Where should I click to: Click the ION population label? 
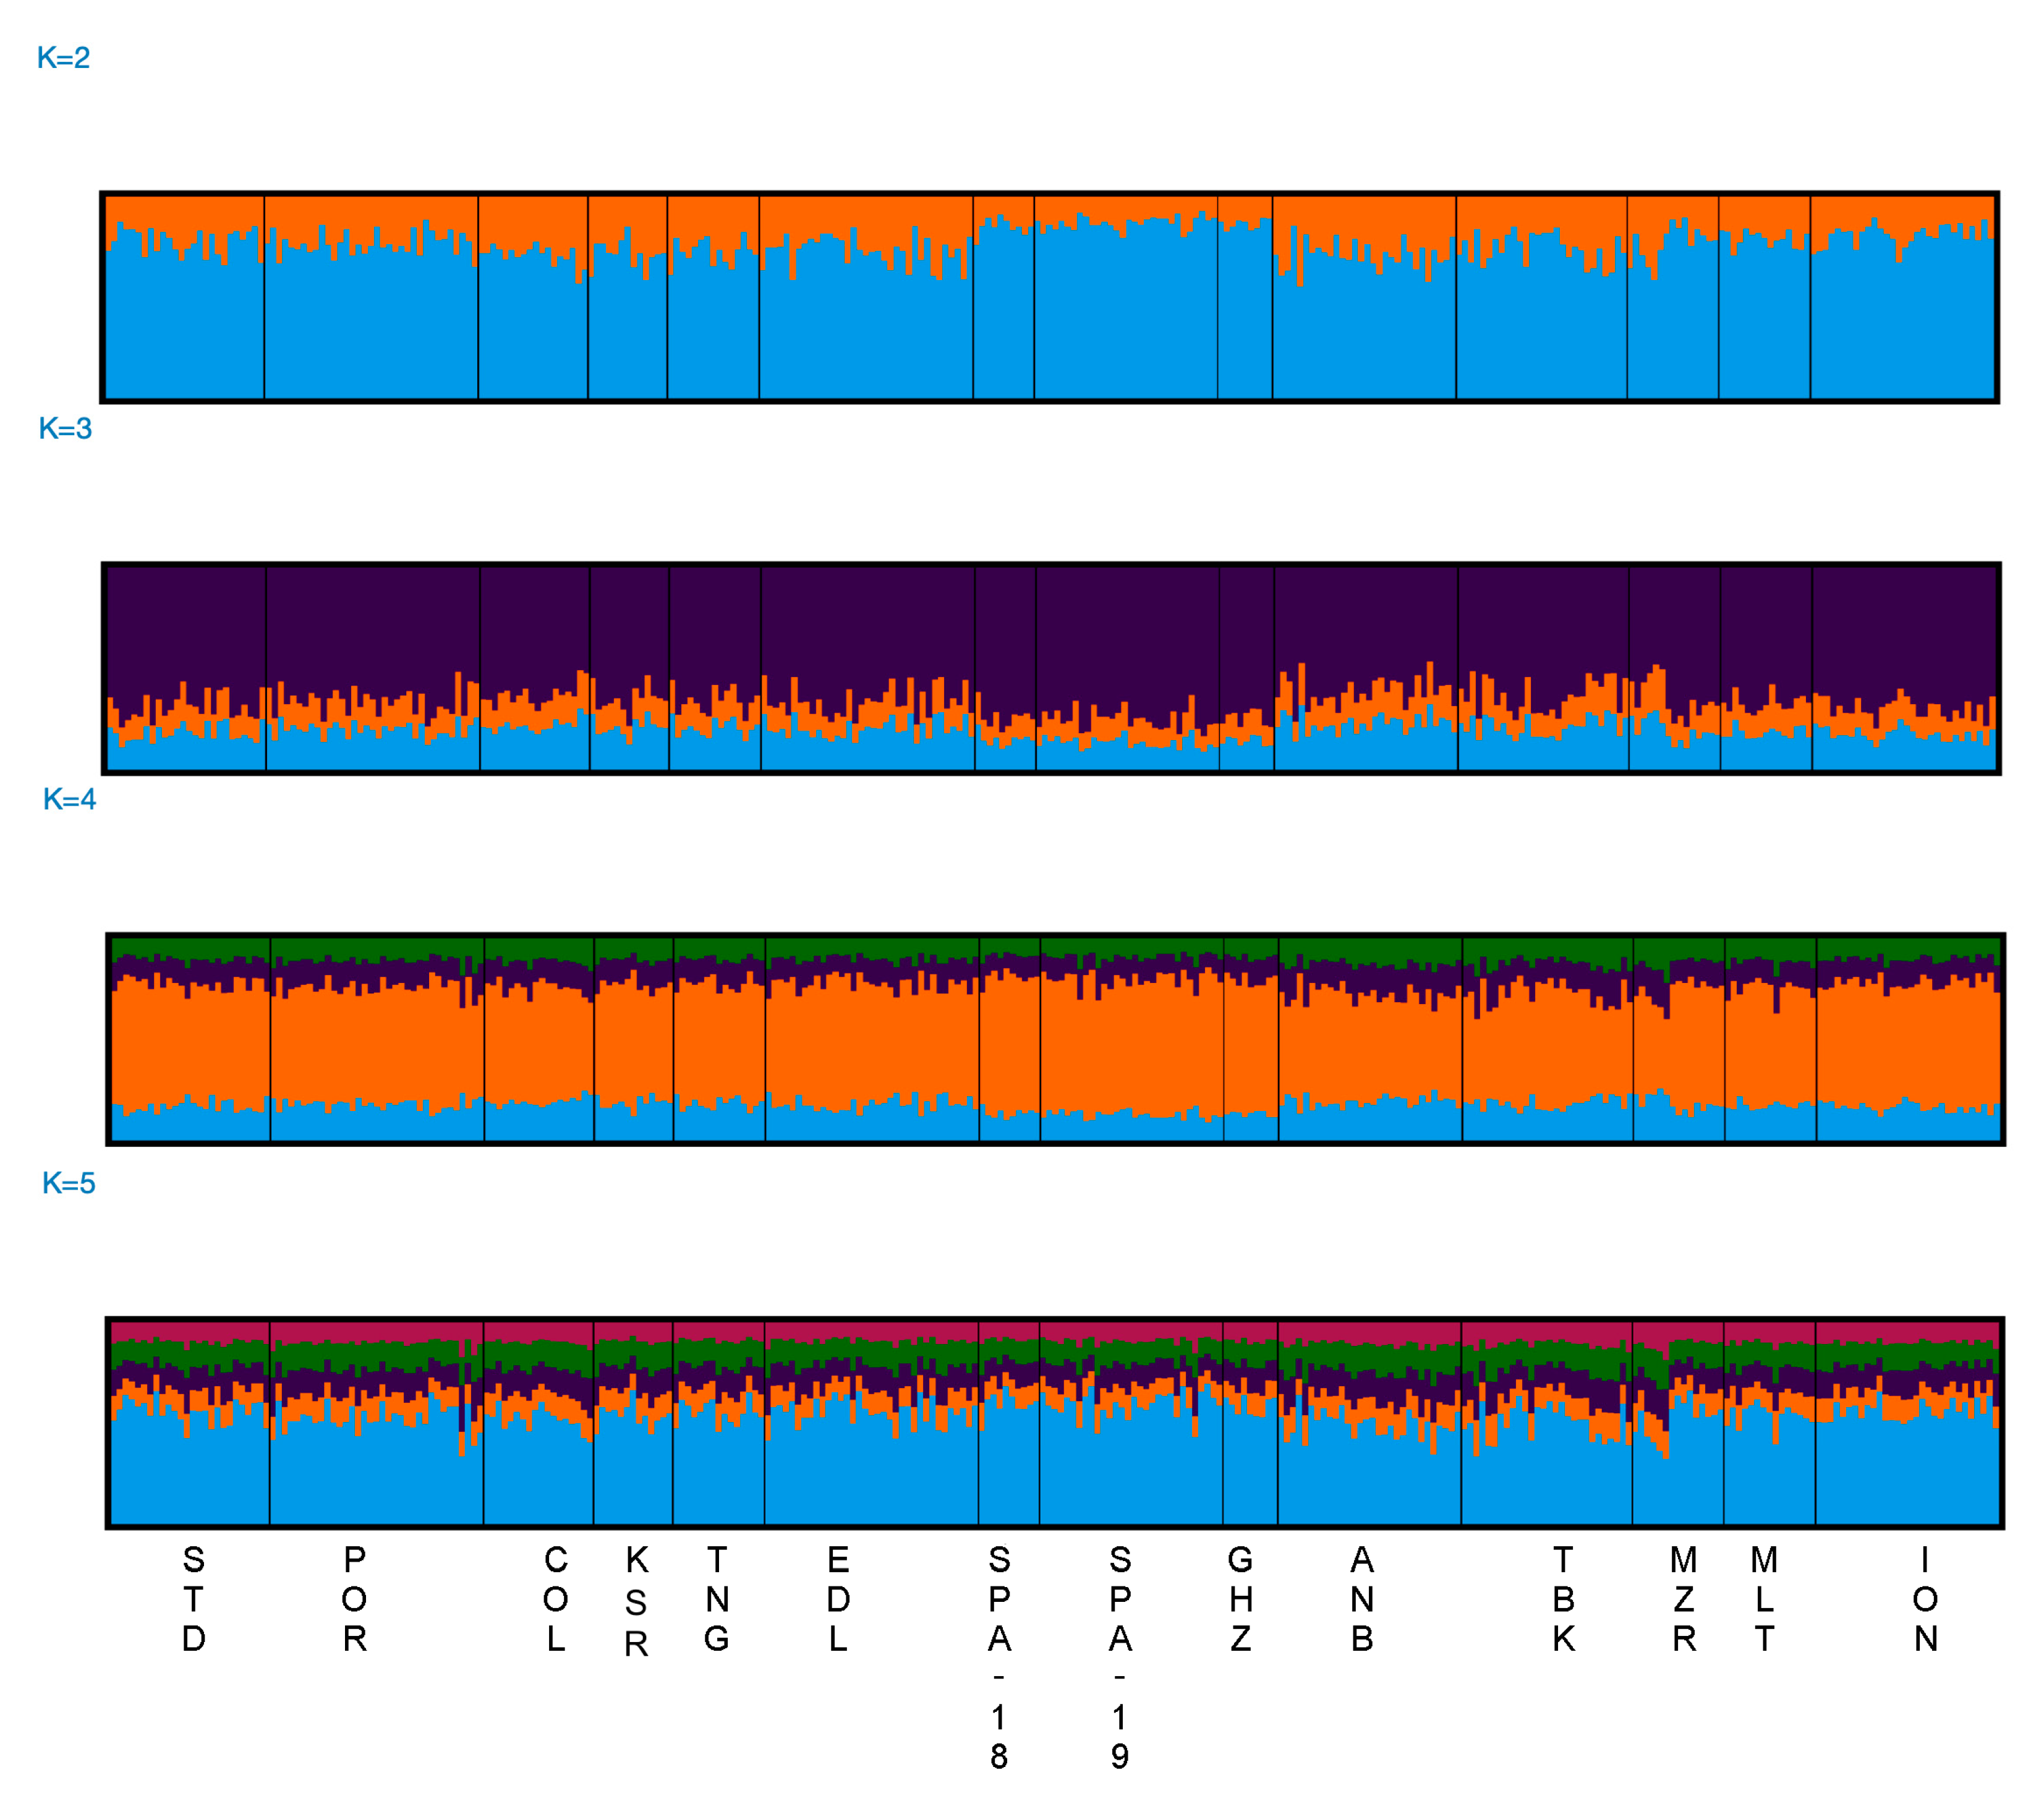tap(1925, 1600)
